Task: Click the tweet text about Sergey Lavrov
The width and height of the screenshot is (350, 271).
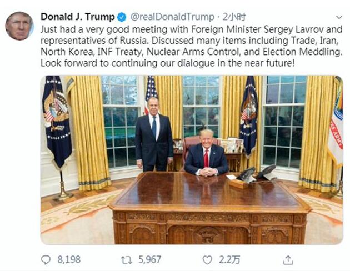Action: [191, 46]
